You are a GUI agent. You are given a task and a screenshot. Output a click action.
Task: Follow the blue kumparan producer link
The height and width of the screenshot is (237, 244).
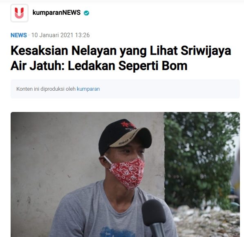88,89
